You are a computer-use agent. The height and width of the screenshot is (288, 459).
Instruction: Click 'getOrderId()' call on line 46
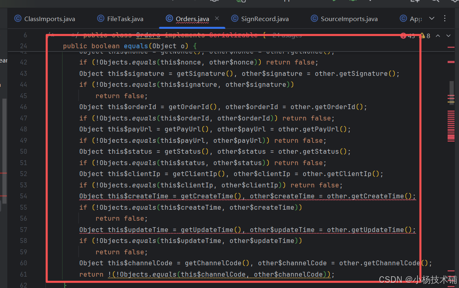pyautogui.click(x=193, y=107)
